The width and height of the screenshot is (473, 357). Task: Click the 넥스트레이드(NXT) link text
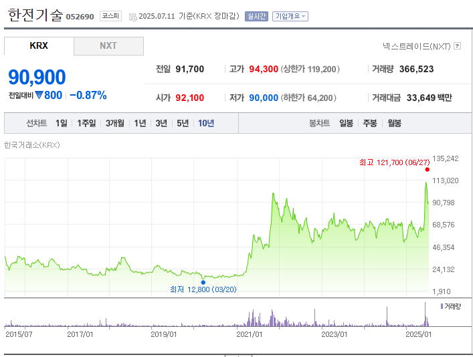click(x=417, y=46)
